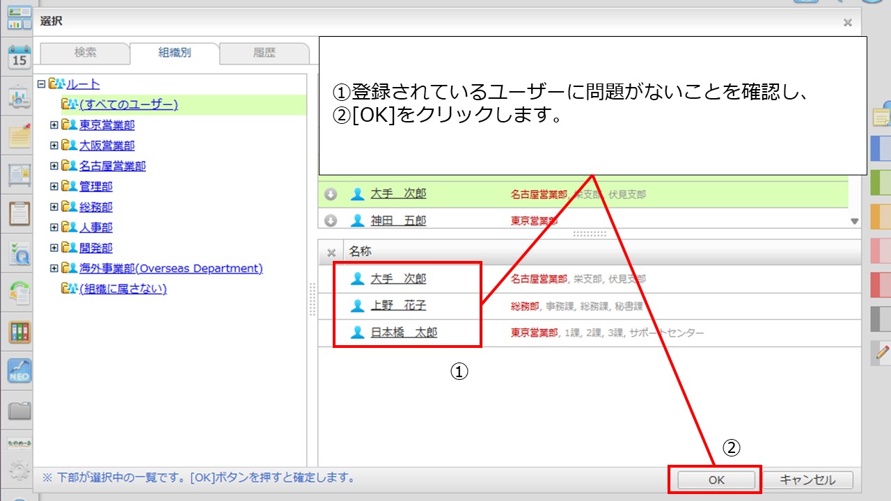Screen dimensions: 891x501
Task: Open 上野 花子 user link in selected list
Action: coord(398,305)
